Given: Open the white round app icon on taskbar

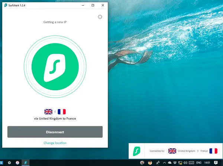Looking at the screenshot, I should [x=9, y=163].
